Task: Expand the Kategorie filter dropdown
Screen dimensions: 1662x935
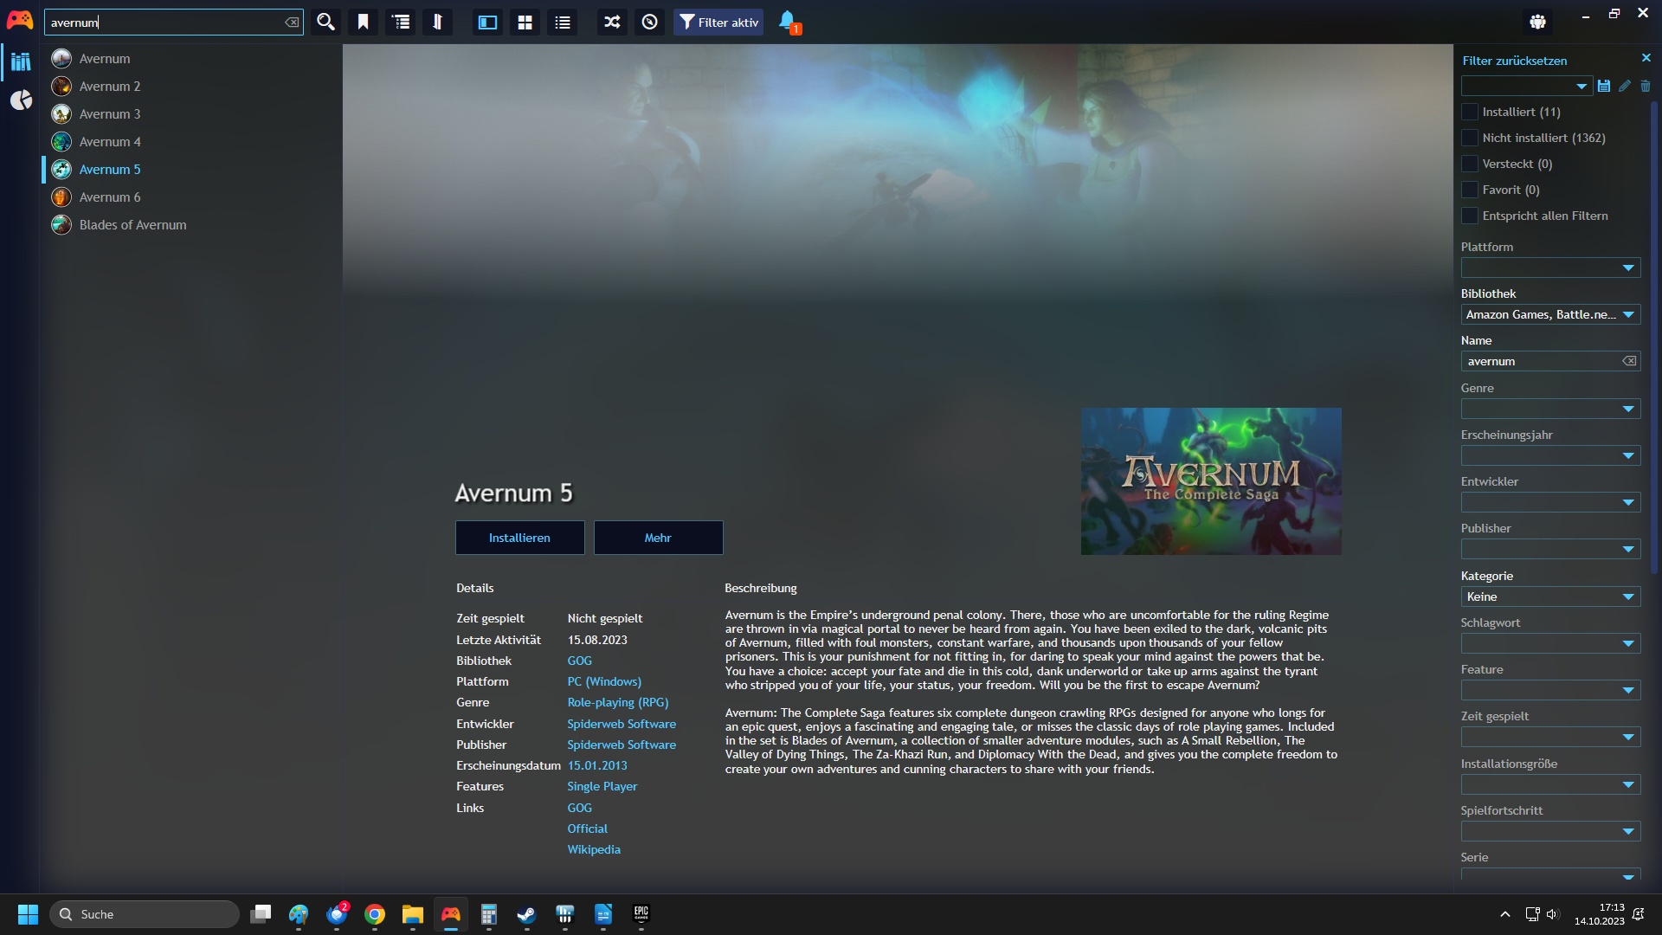Action: 1628,596
